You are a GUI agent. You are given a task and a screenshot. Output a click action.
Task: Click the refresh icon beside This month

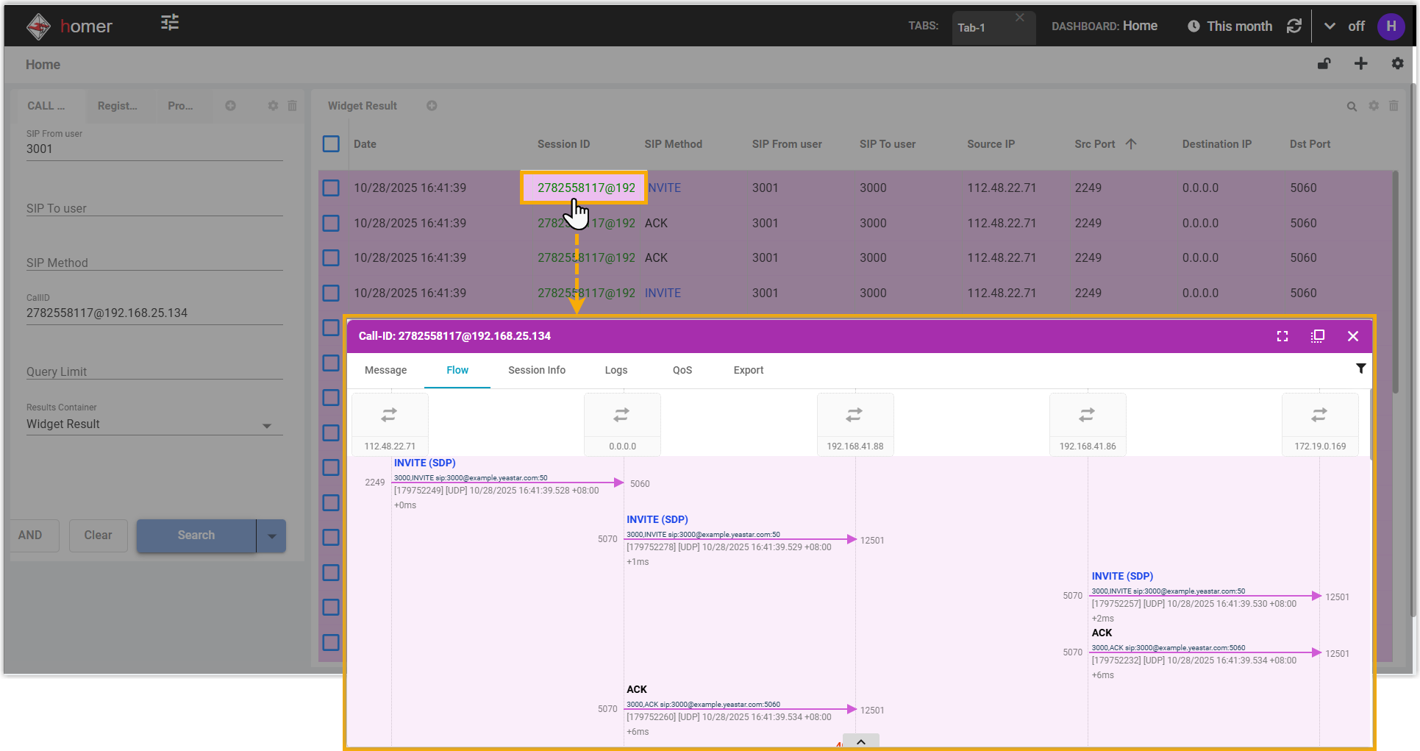(x=1294, y=26)
